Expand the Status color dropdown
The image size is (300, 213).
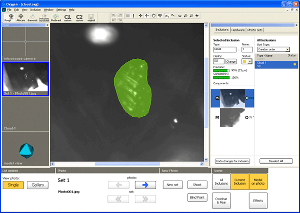click(x=249, y=61)
